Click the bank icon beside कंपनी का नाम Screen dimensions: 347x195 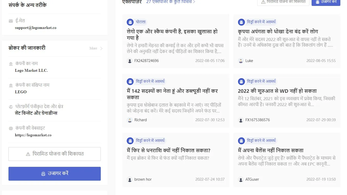tap(11, 64)
